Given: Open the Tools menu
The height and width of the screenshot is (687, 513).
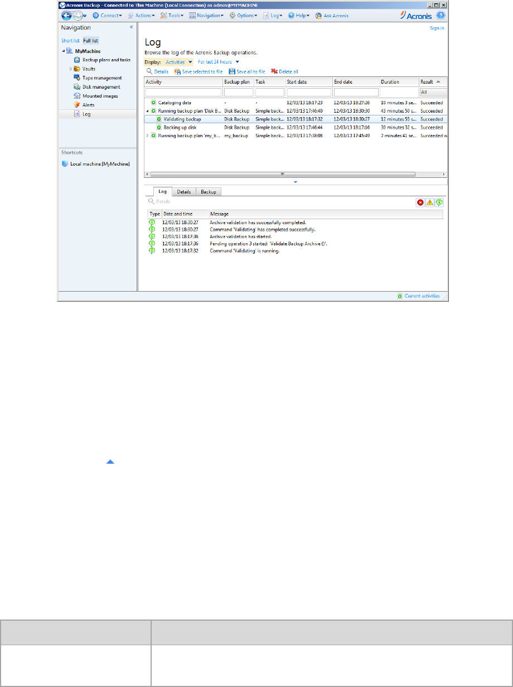Looking at the screenshot, I should 172,16.
